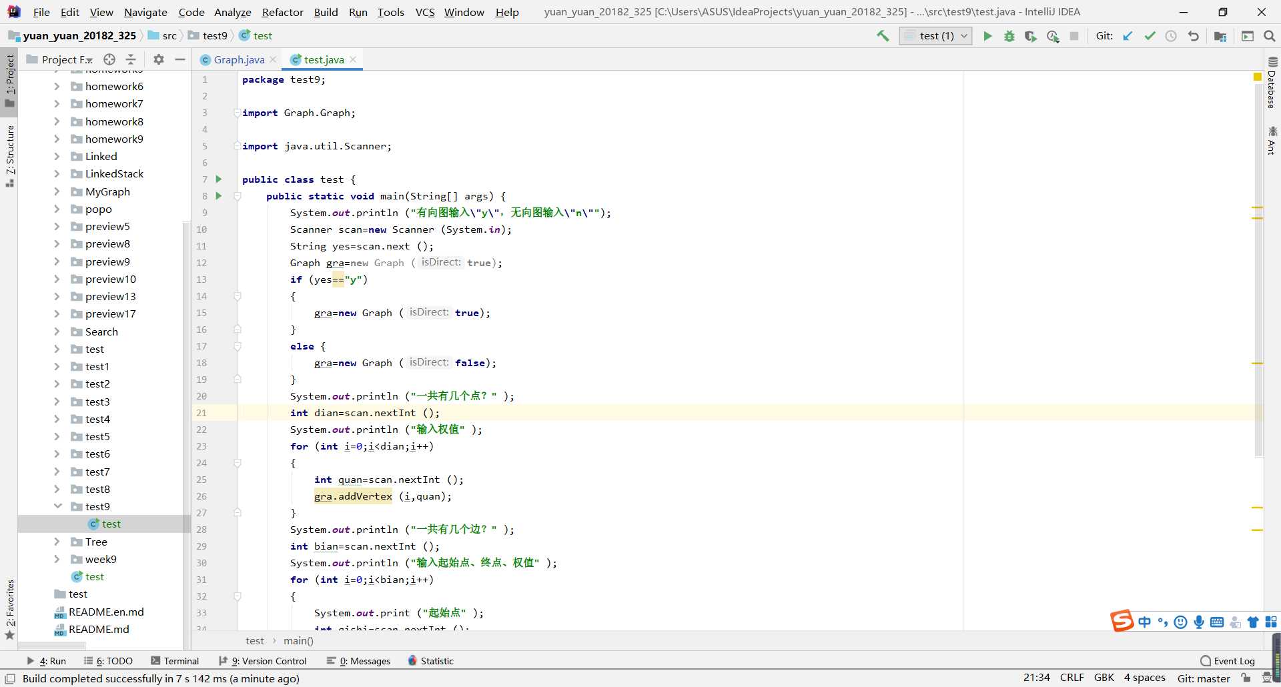Open the Analyze menu
The width and height of the screenshot is (1281, 687).
tap(232, 12)
